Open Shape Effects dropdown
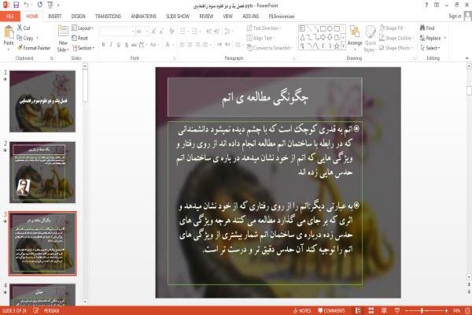Screen dimensions: 472x315 396,48
